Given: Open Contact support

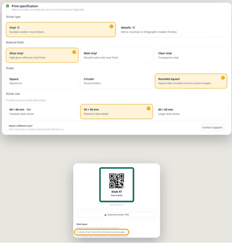Looking at the screenshot, I should 212,127.
